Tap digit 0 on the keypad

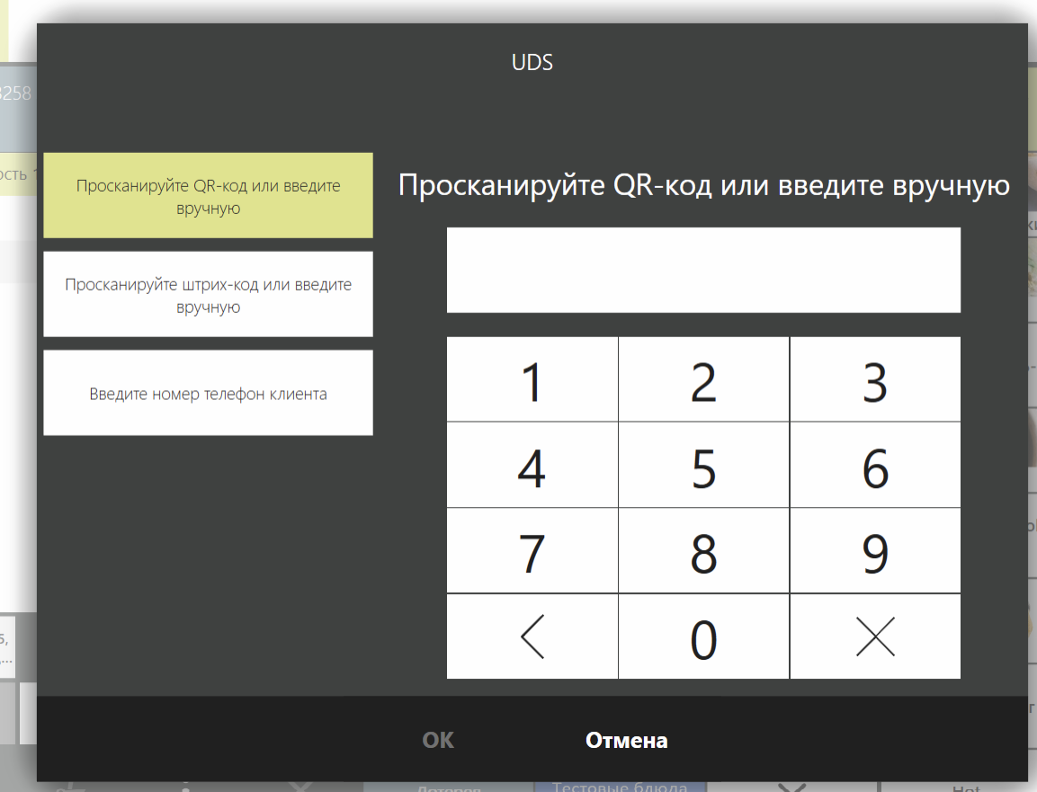703,636
